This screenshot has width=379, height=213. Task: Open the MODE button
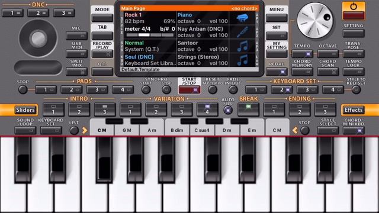click(x=102, y=18)
